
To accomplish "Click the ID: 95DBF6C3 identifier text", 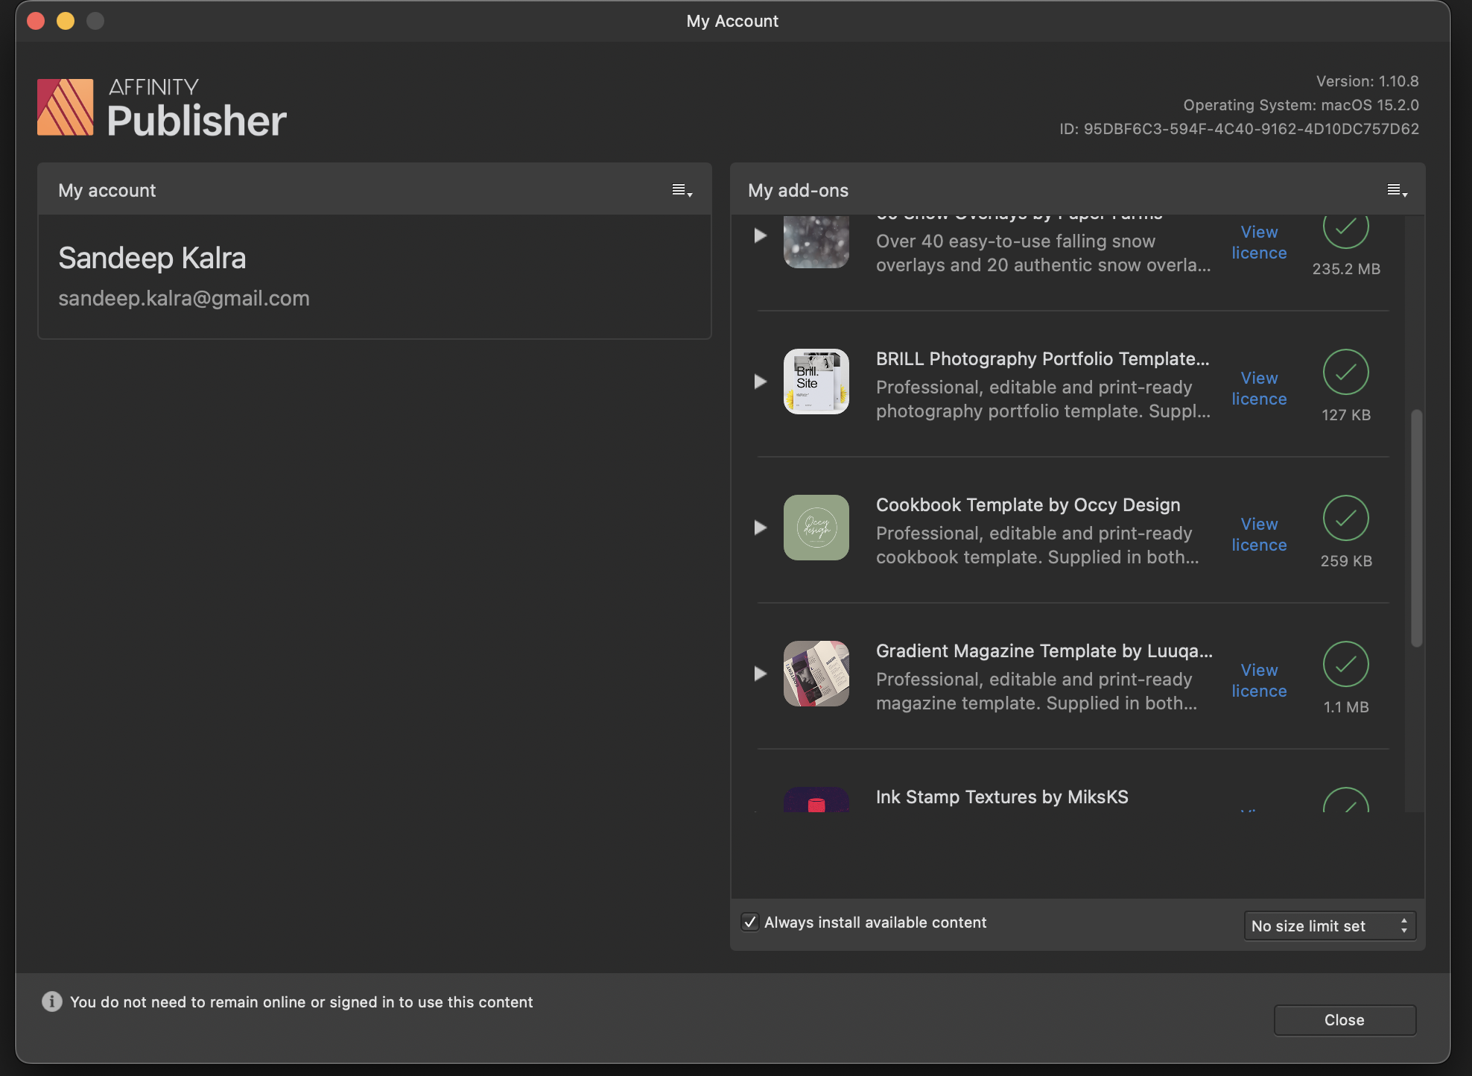I will (1239, 128).
